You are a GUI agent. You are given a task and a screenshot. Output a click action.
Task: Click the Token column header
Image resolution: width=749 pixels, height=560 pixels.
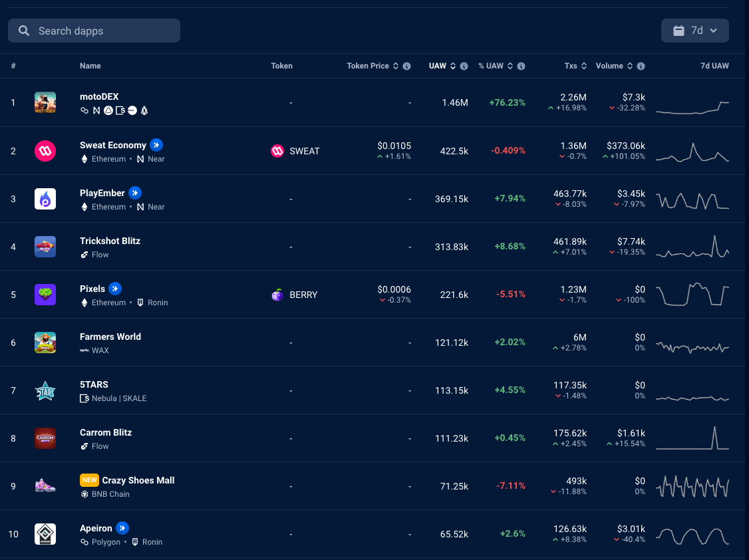(282, 66)
